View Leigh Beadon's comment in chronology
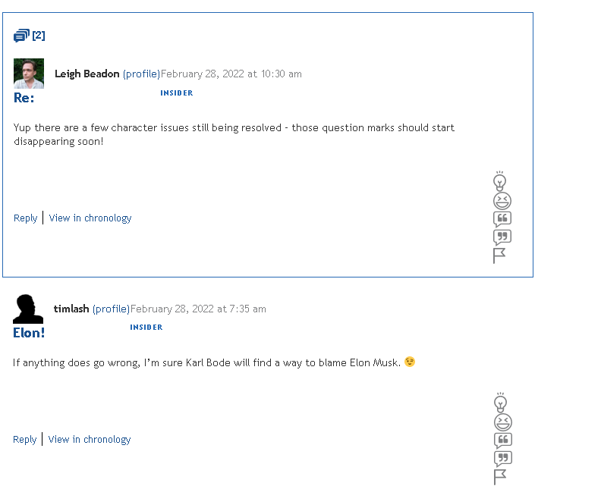 (x=90, y=218)
